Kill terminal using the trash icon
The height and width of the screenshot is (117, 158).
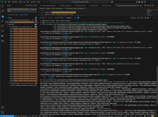coord(148,18)
